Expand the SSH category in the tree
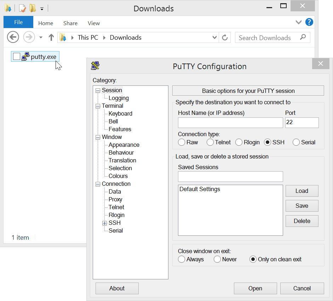This screenshot has height=301, width=333. coord(104,223)
